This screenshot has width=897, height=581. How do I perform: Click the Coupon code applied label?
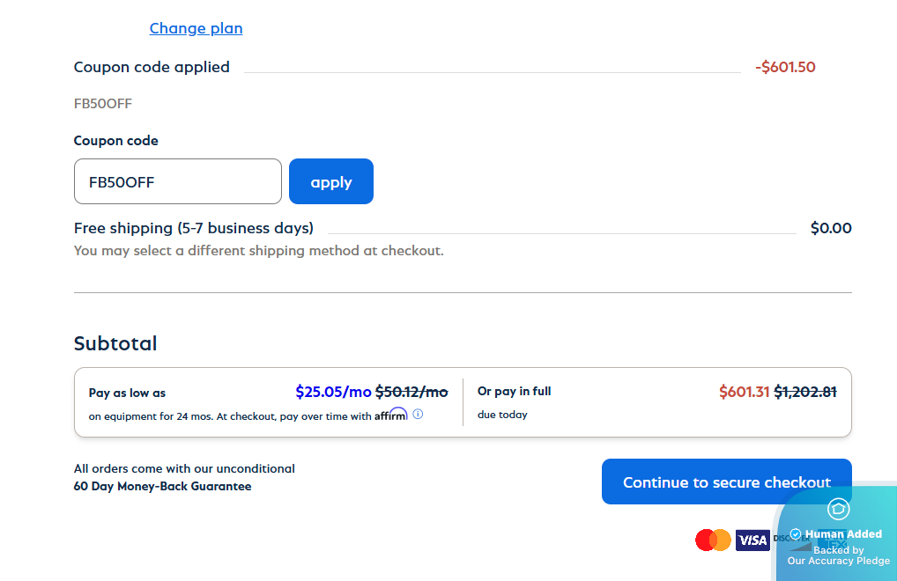click(152, 67)
